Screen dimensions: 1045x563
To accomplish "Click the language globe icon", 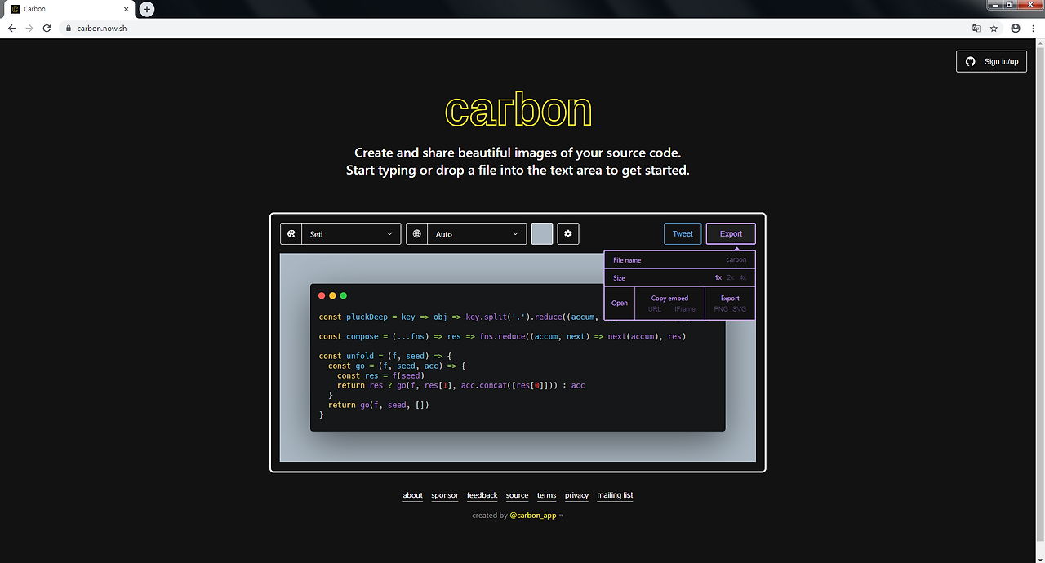I will (417, 234).
